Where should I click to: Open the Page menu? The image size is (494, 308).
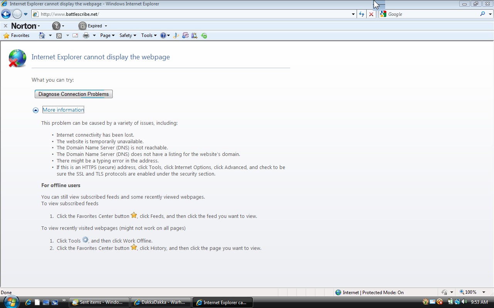point(107,35)
